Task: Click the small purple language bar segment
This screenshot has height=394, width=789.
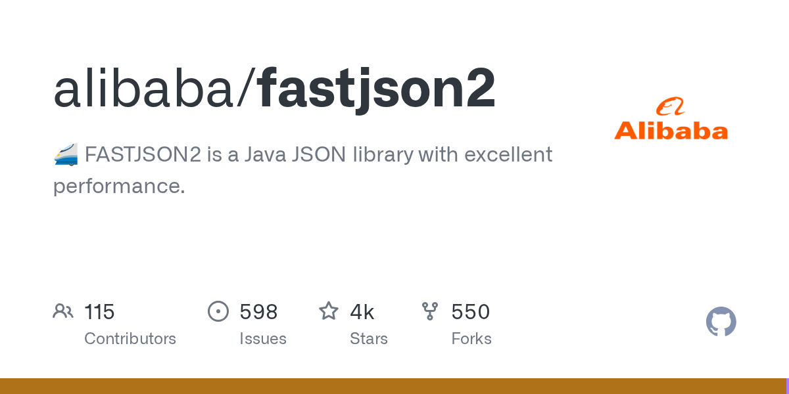Action: pyautogui.click(x=787, y=386)
